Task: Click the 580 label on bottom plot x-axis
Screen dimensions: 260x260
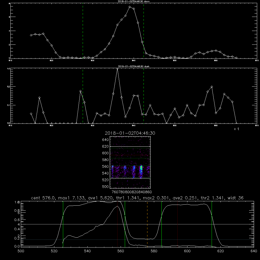Action: click(x=154, y=251)
